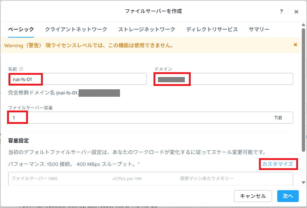This screenshot has height=208, width=307.
Task: Click the TiB unit label
Action: pos(278,118)
